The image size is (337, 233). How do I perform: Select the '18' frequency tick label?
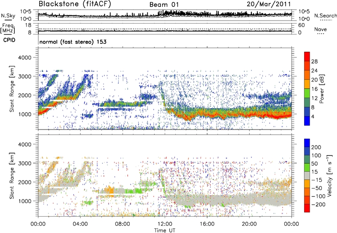tap(28, 25)
